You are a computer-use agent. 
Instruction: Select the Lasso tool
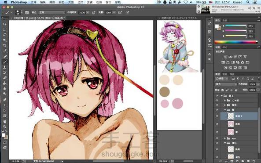5,35
